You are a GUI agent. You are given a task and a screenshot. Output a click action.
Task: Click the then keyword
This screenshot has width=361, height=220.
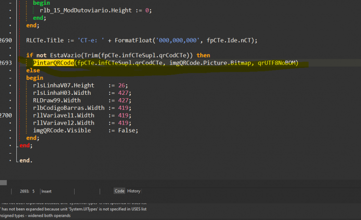tap(203, 55)
